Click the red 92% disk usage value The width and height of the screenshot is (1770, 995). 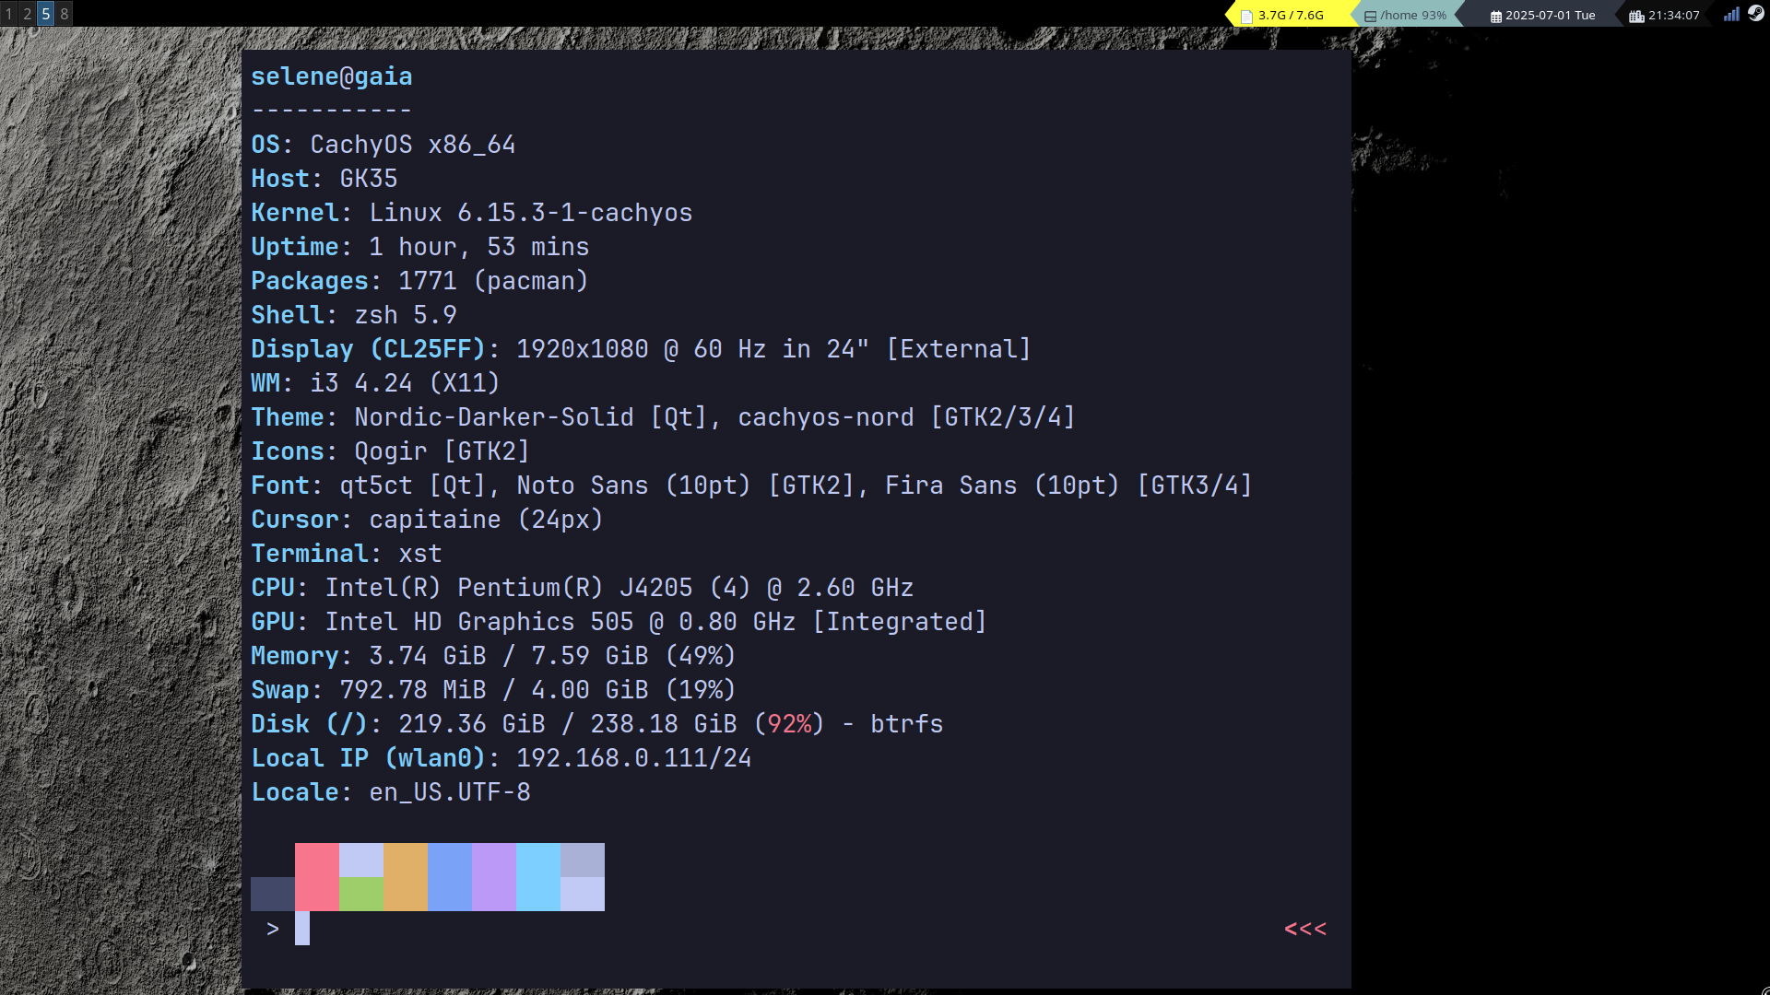point(789,724)
